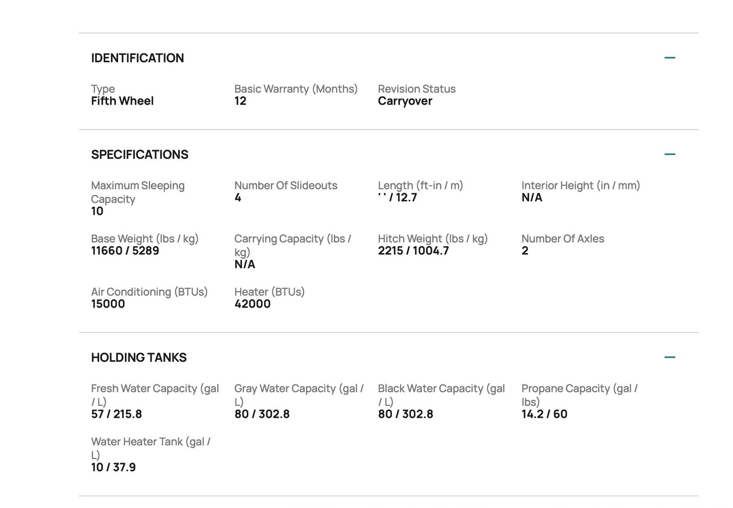Click the Number Of Axles label
The width and height of the screenshot is (733, 508).
pos(563,239)
